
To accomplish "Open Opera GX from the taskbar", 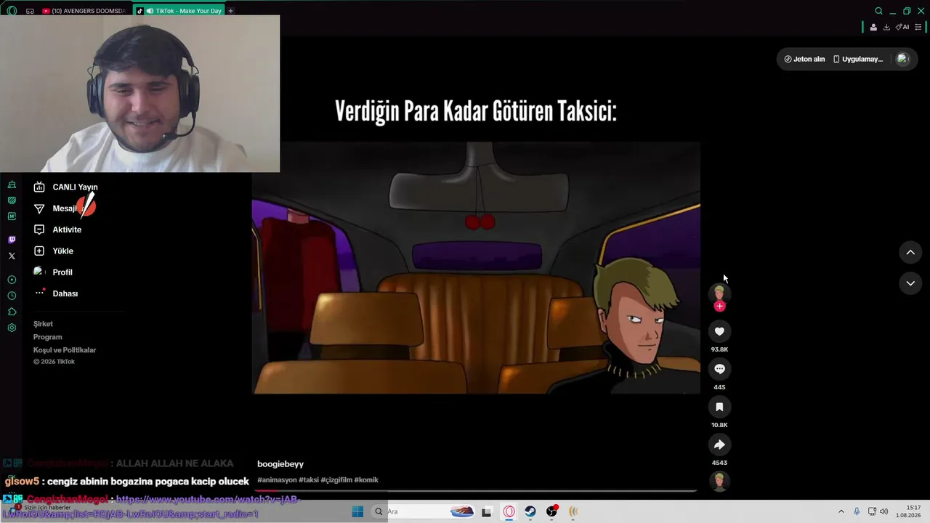I will 509,511.
